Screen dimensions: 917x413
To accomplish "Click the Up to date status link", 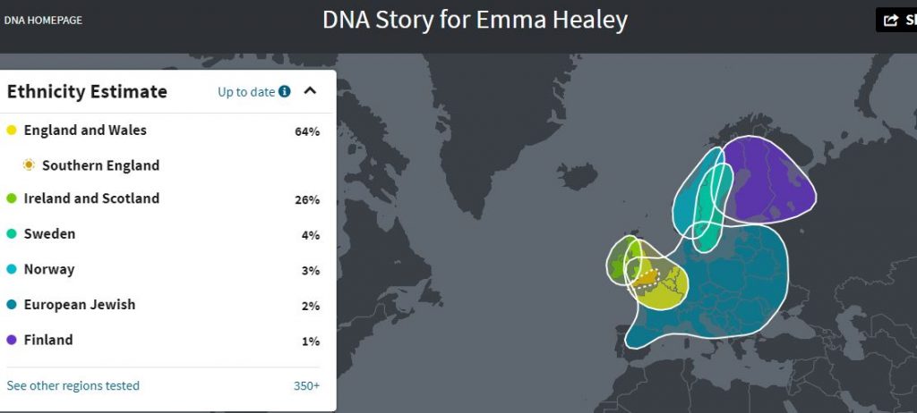I will point(246,92).
